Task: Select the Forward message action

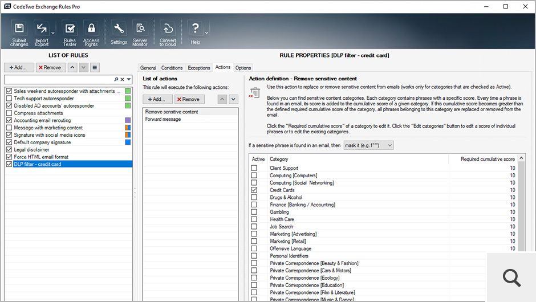Action: click(x=190, y=119)
